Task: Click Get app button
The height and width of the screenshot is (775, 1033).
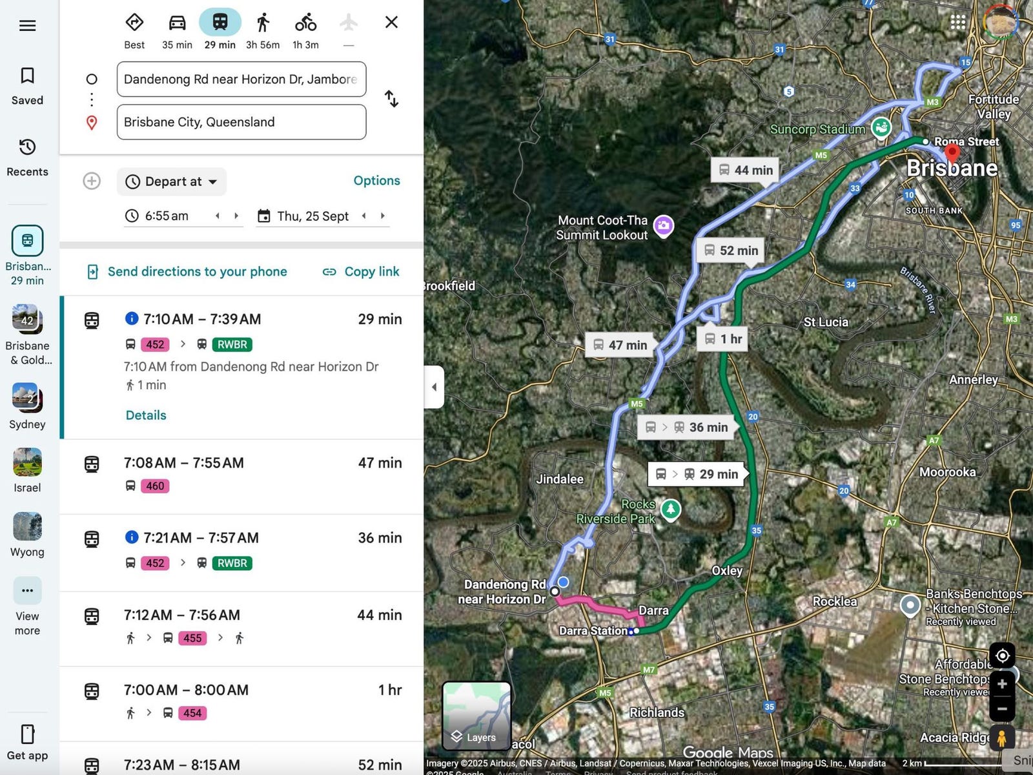Action: (x=27, y=743)
